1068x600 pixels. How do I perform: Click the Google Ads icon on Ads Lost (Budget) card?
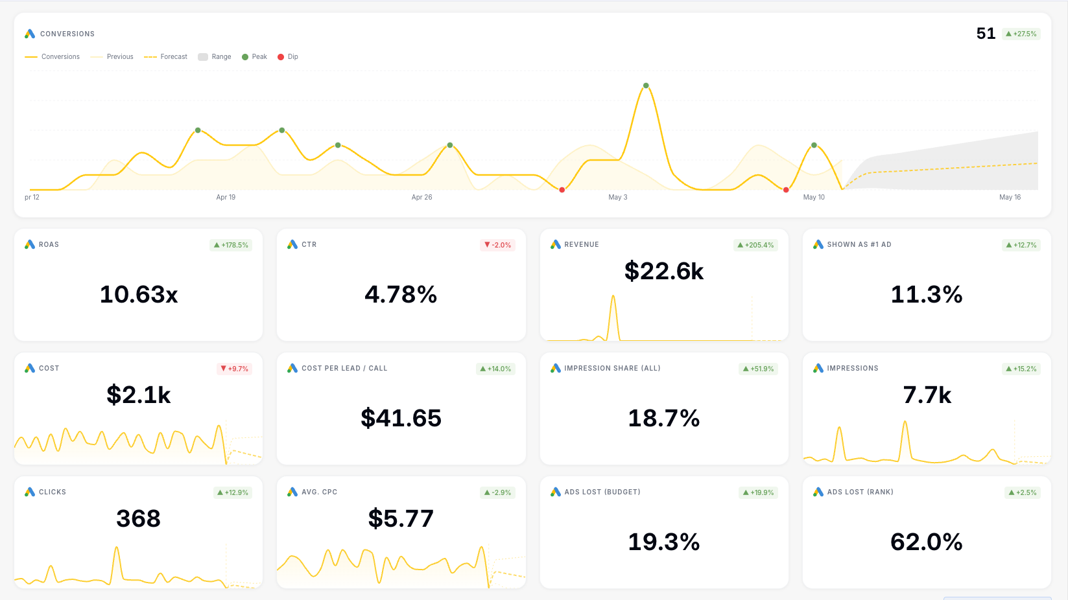pos(556,492)
